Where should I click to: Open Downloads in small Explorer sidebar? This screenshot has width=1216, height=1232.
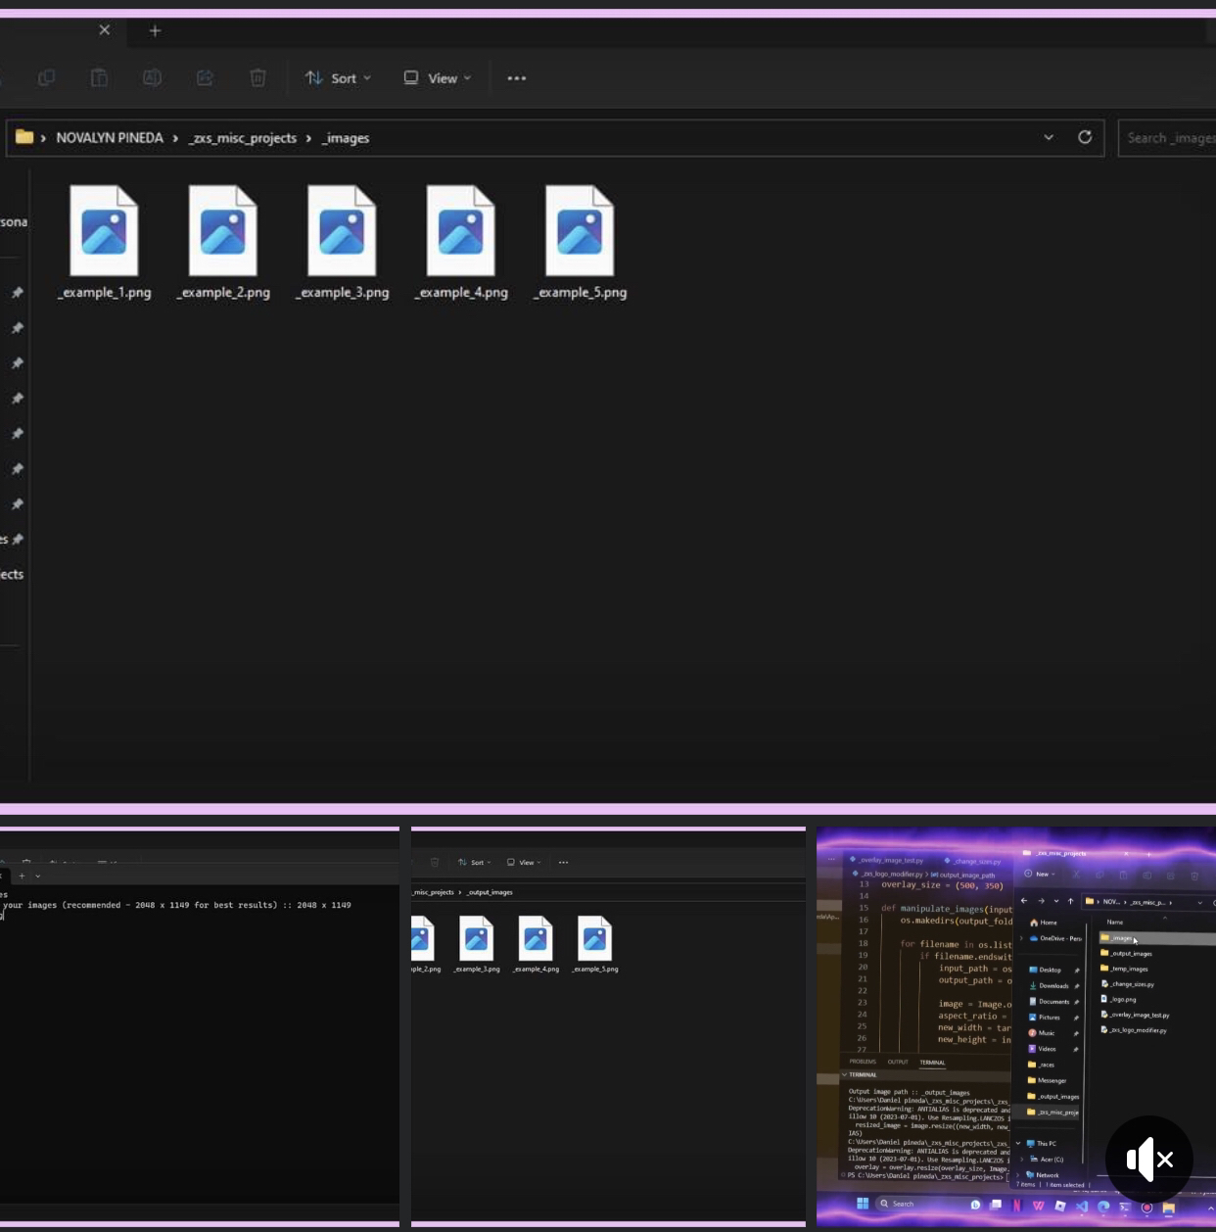click(x=1050, y=985)
